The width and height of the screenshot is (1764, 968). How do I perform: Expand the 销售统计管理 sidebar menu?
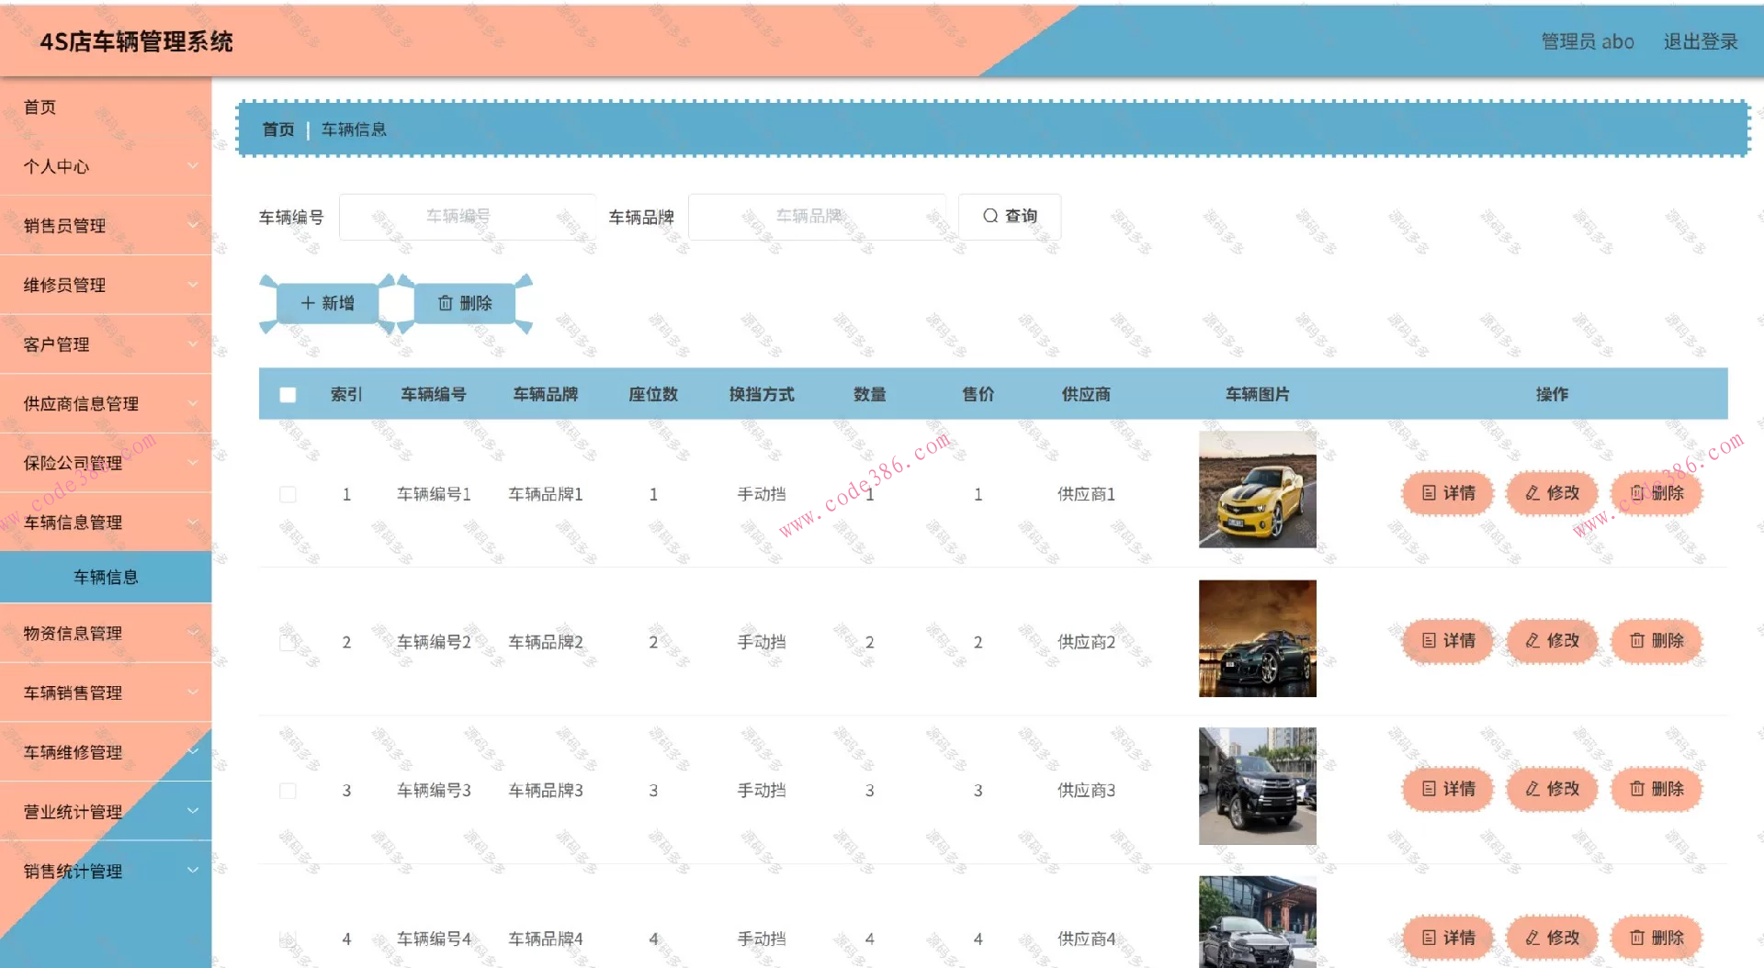[x=106, y=871]
